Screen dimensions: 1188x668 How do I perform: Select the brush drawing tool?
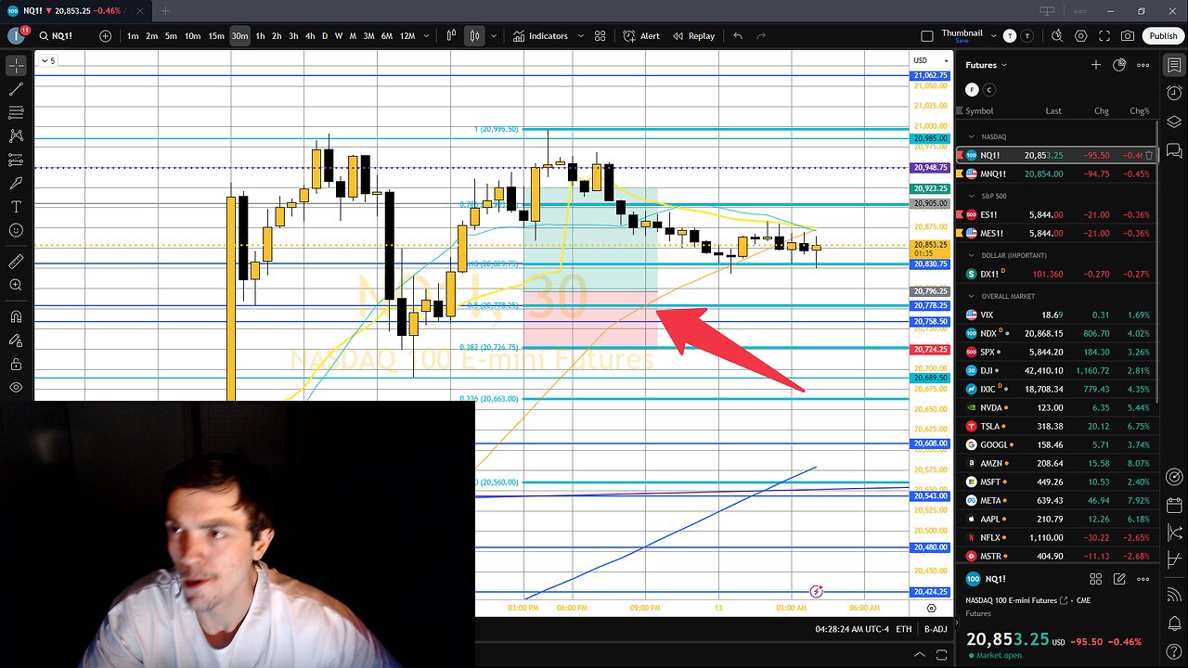(16, 183)
